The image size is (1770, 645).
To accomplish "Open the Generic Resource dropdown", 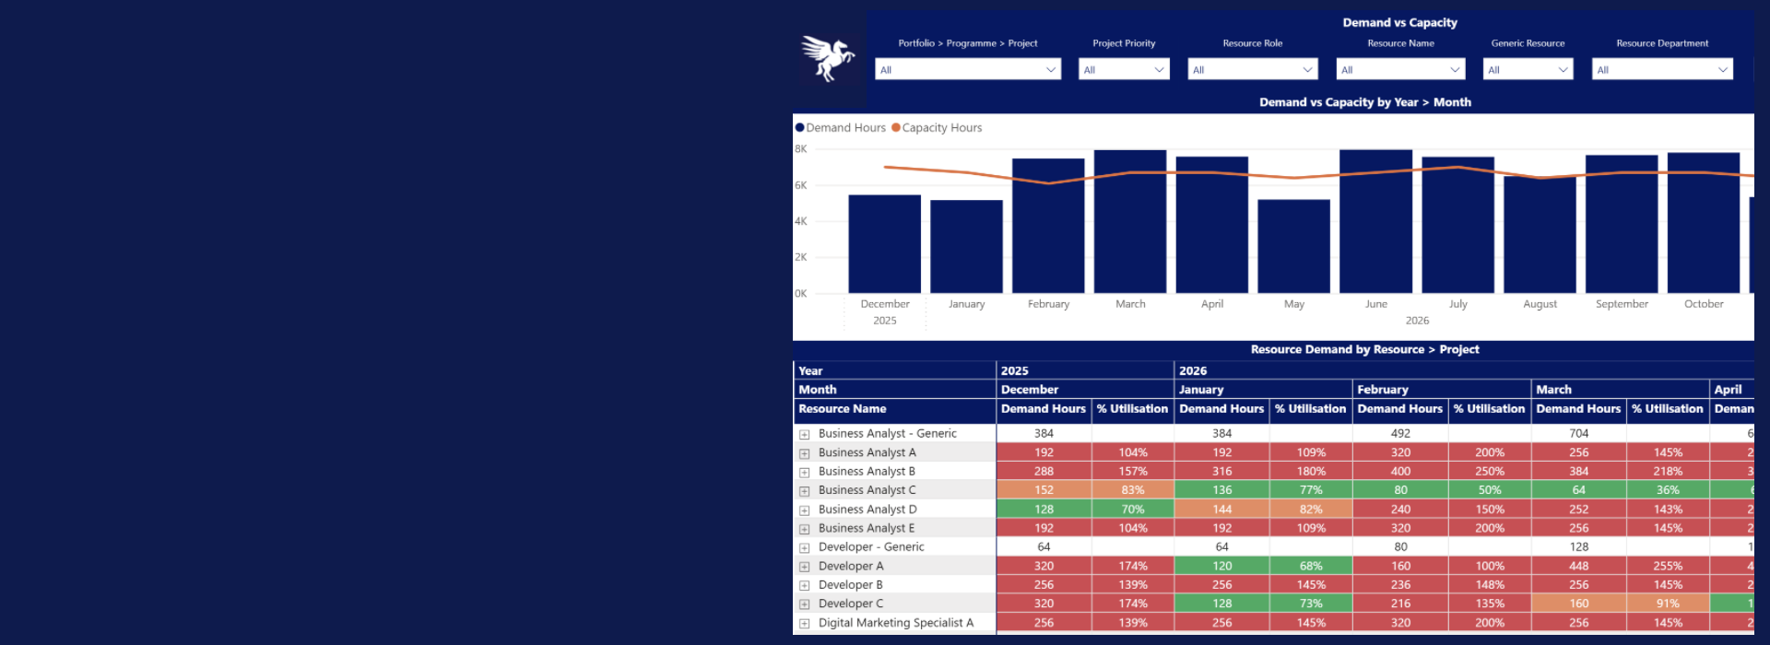I will click(1528, 69).
